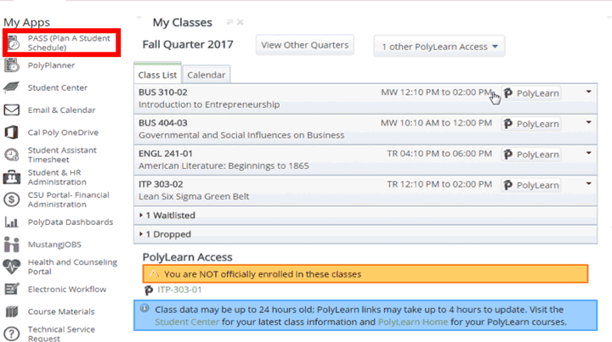Switch to the Calendar tab
The width and height of the screenshot is (612, 342).
pyautogui.click(x=206, y=75)
